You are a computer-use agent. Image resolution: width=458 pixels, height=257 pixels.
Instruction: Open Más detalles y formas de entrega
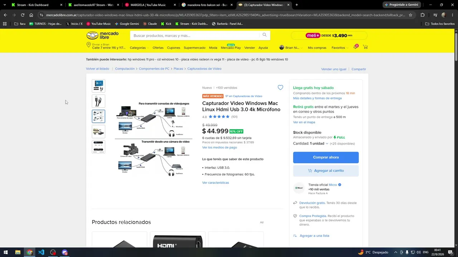click(317, 98)
